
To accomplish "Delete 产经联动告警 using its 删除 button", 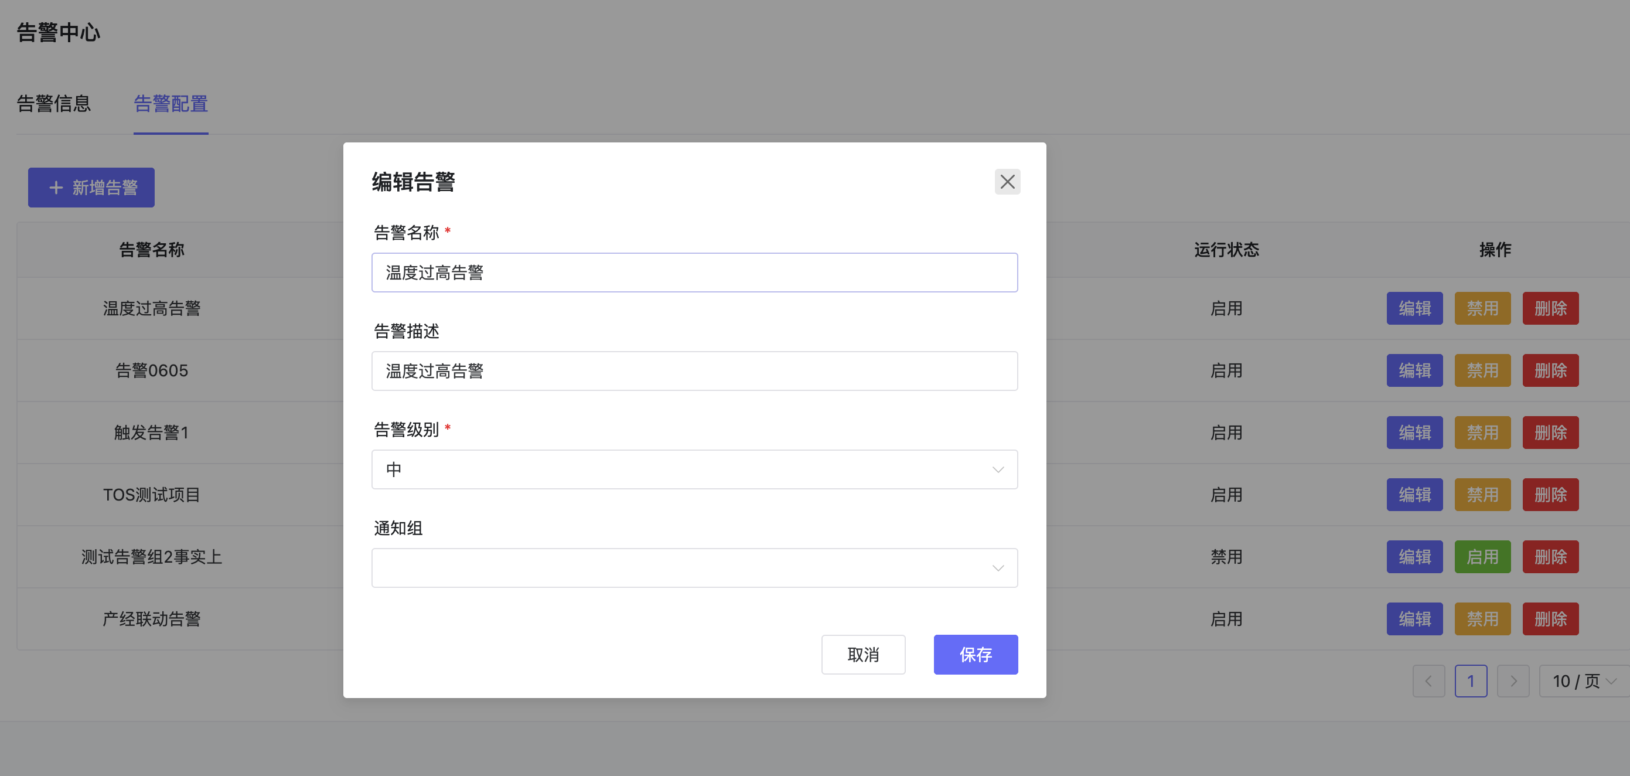I will [1550, 618].
